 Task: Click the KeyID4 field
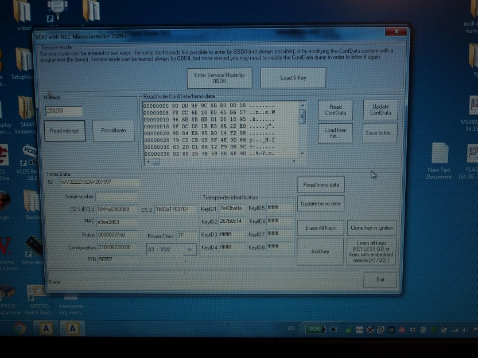click(x=232, y=247)
